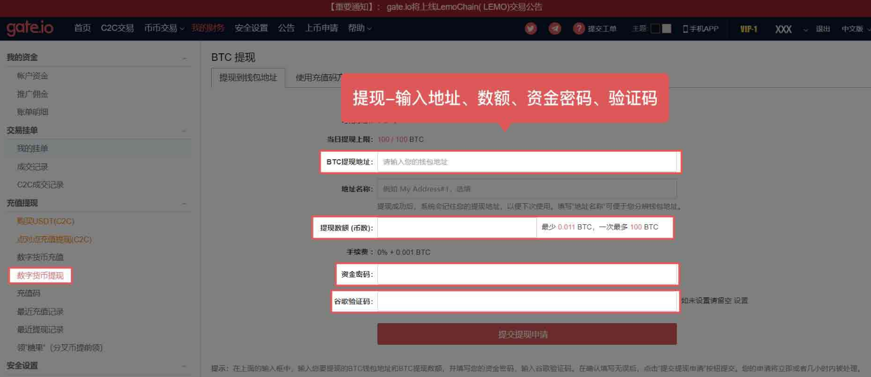Open 公告 in the navigation bar
Image resolution: width=871 pixels, height=377 pixels.
coord(286,28)
